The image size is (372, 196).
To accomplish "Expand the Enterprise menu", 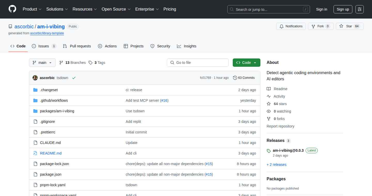I will pos(147,9).
